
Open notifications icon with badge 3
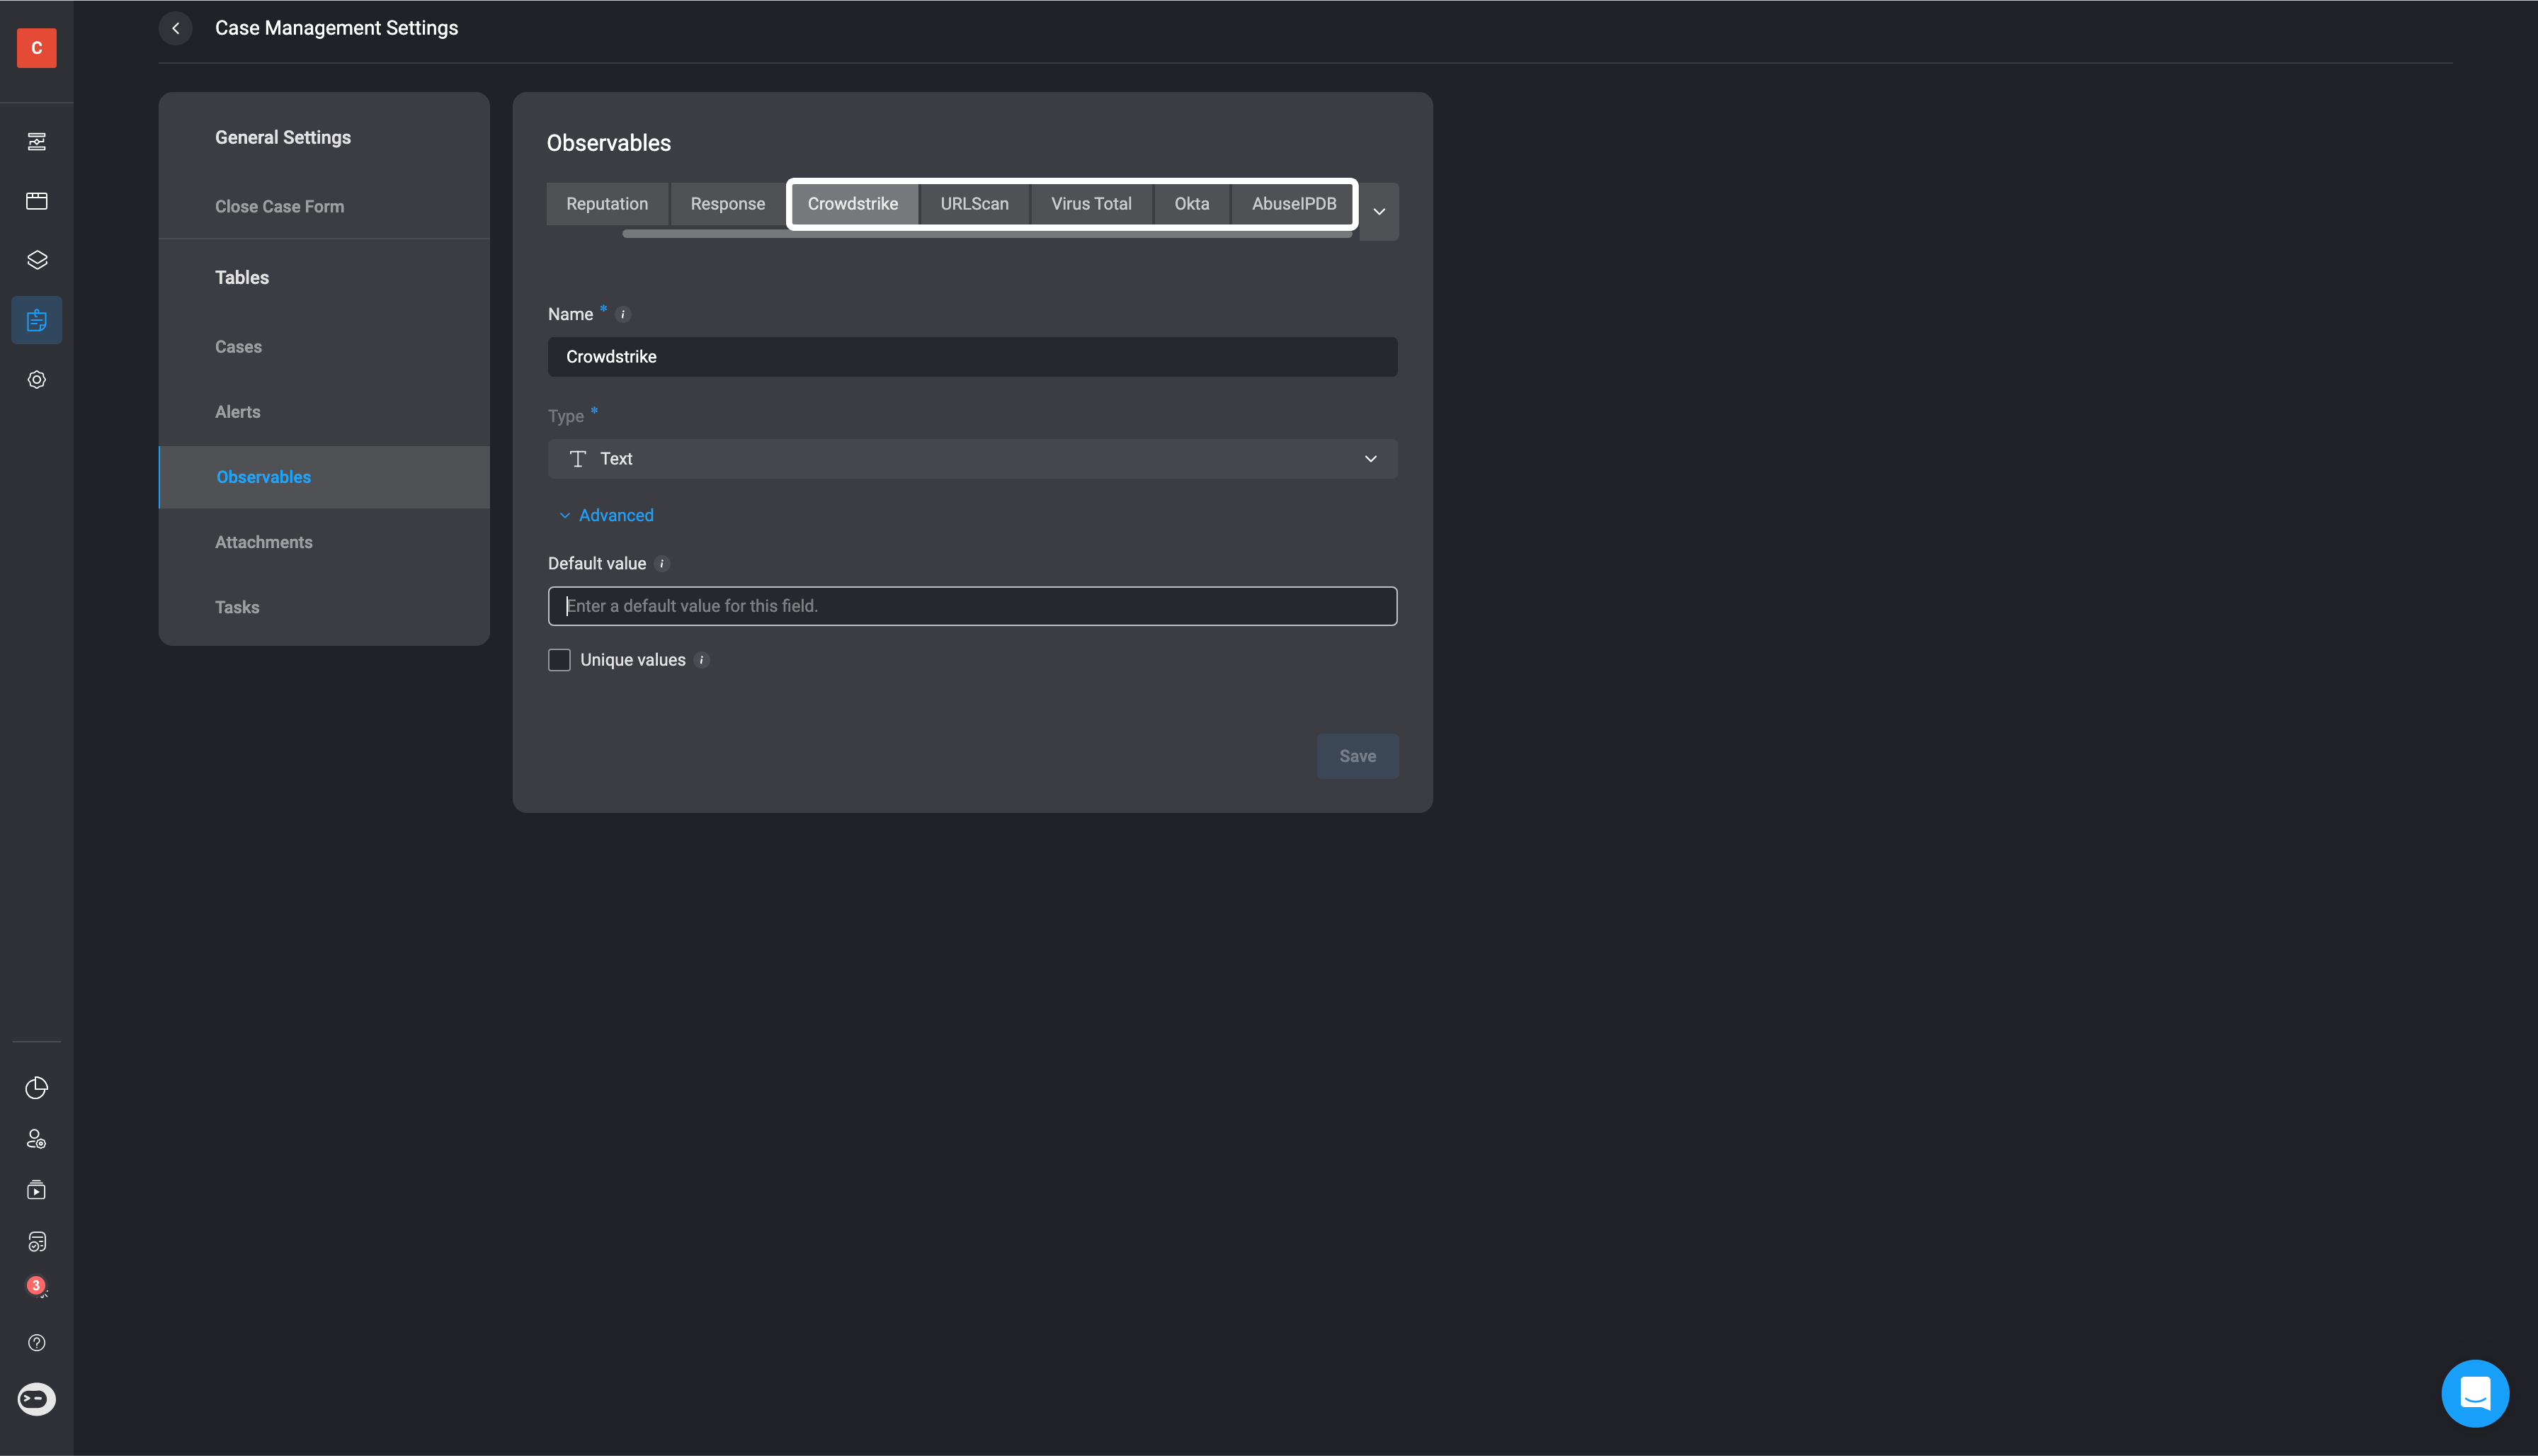click(x=37, y=1287)
